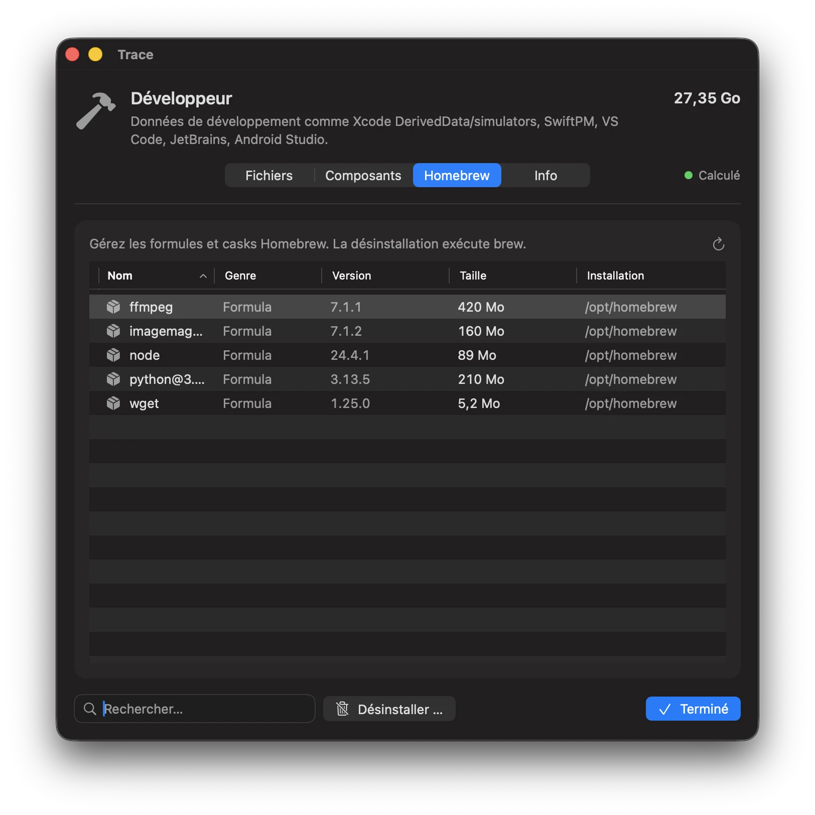Sort by the Version column header
The image size is (815, 815).
pos(385,276)
